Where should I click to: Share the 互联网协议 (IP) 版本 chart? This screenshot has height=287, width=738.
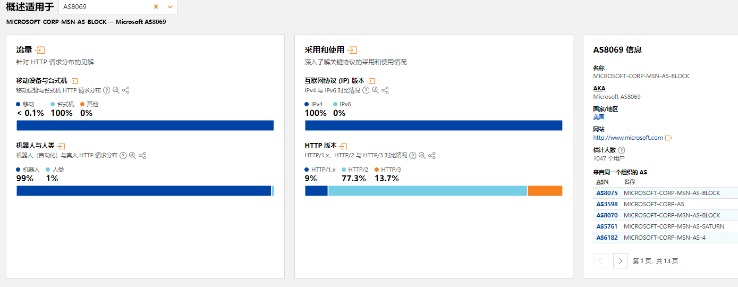tap(385, 90)
